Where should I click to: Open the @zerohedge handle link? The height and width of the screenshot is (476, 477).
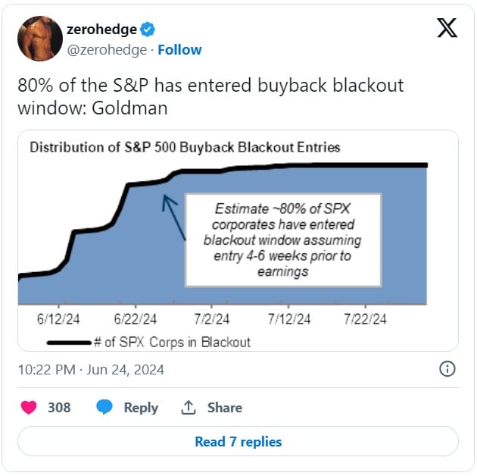click(107, 50)
